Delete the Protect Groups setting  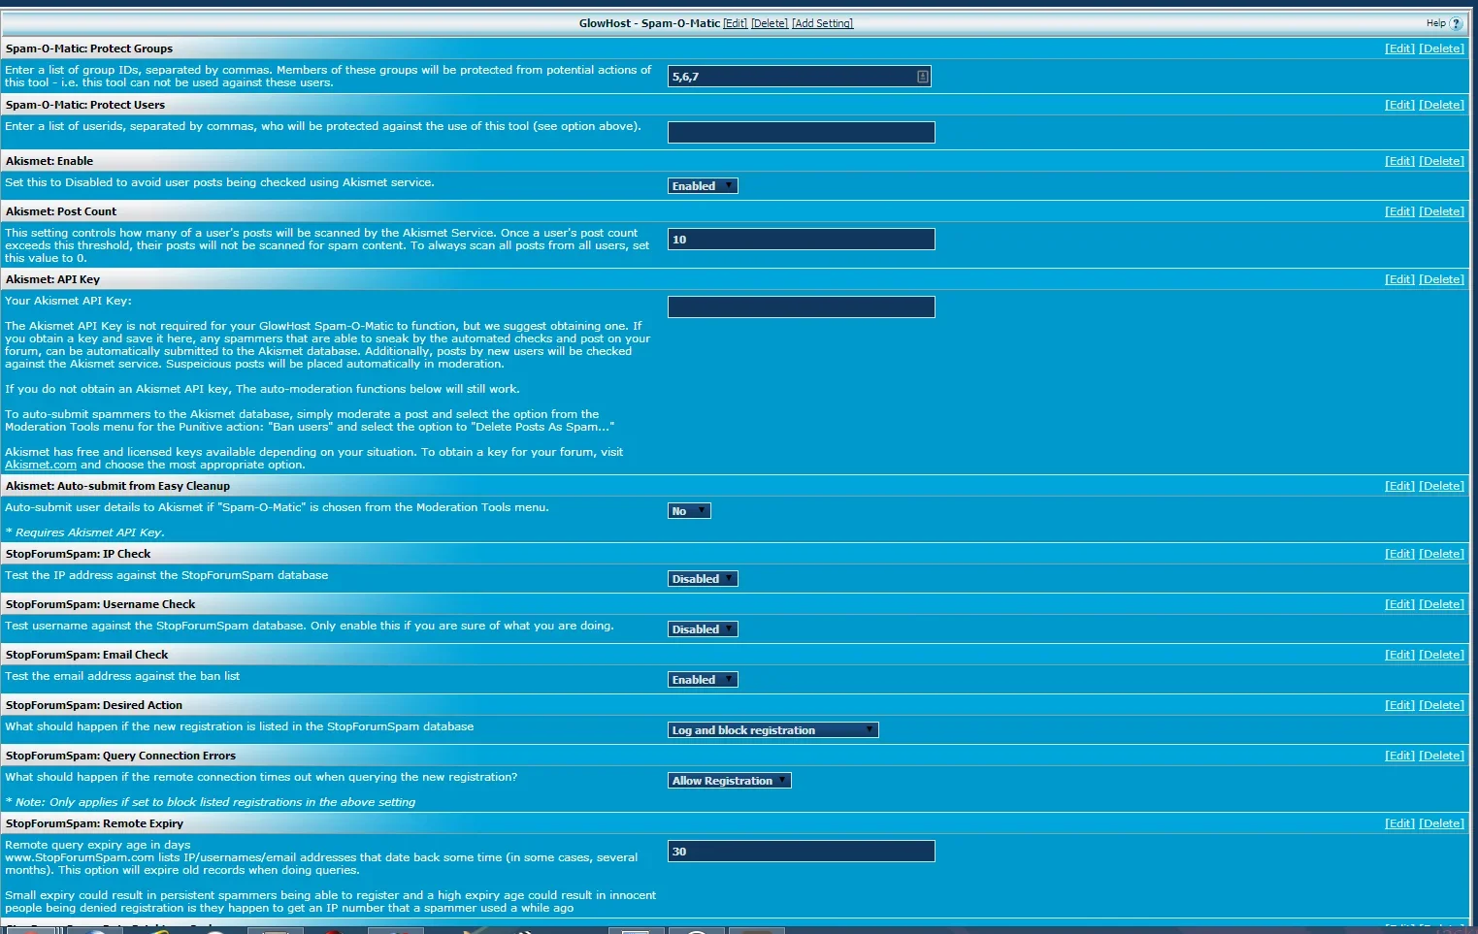[1441, 48]
